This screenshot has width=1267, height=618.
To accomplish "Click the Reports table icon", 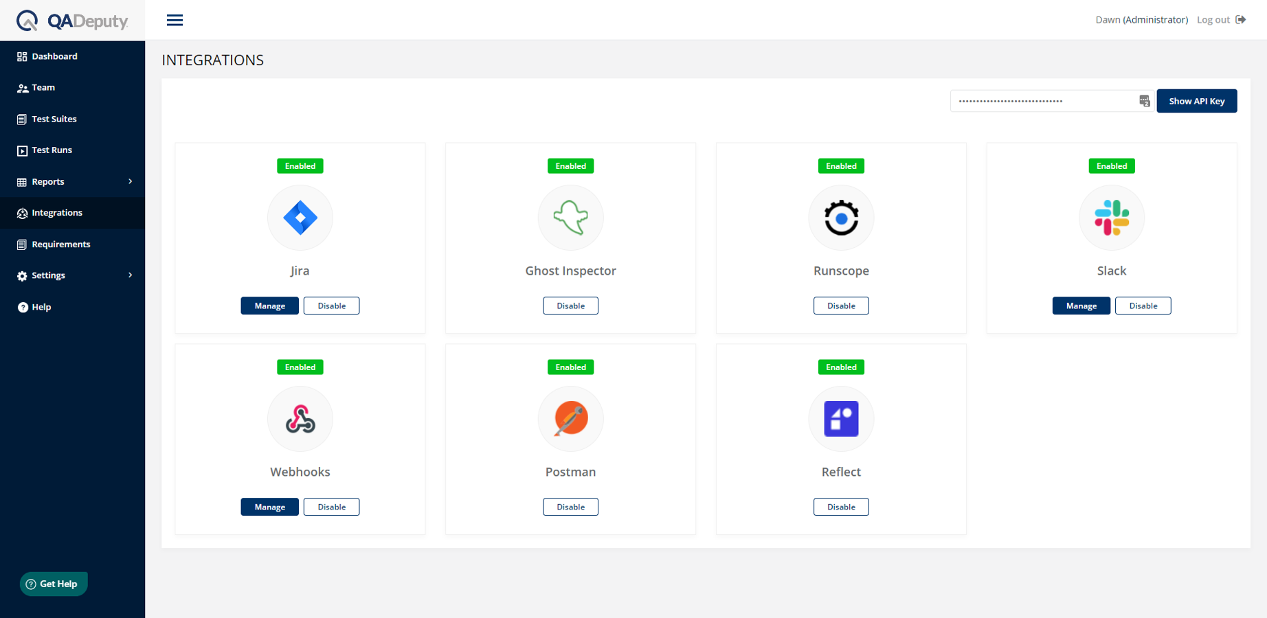I will (x=22, y=182).
